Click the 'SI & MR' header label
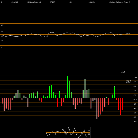The image size is (138, 138). coord(15,2)
